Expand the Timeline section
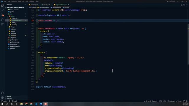The height and width of the screenshot is (106, 189). click(9, 99)
